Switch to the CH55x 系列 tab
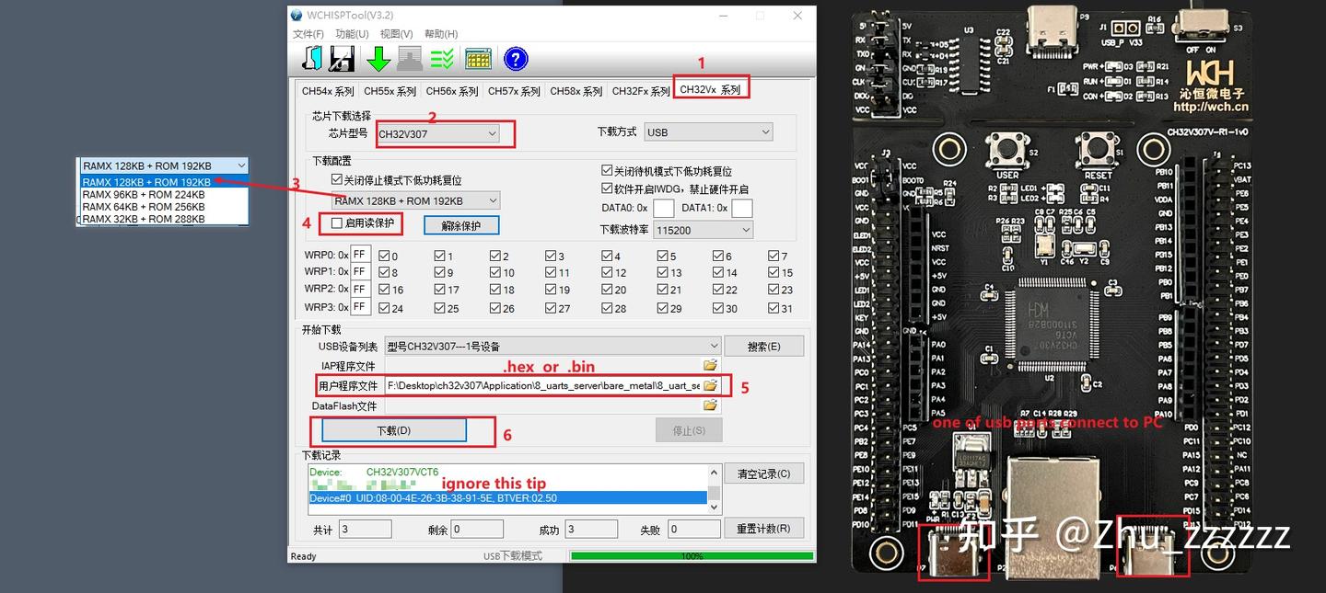Image resolution: width=1326 pixels, height=593 pixels. 390,91
